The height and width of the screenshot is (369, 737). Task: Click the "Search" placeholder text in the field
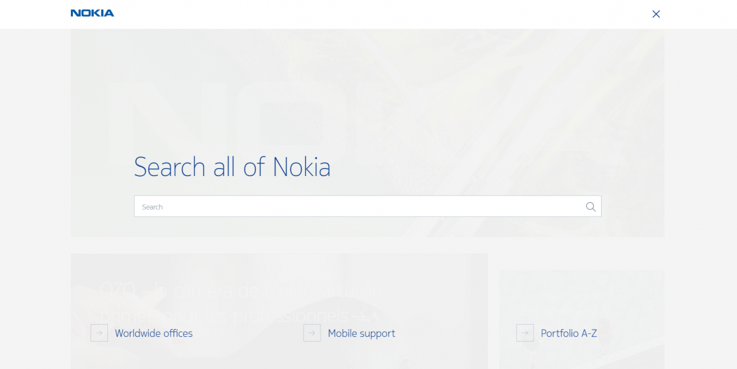152,207
